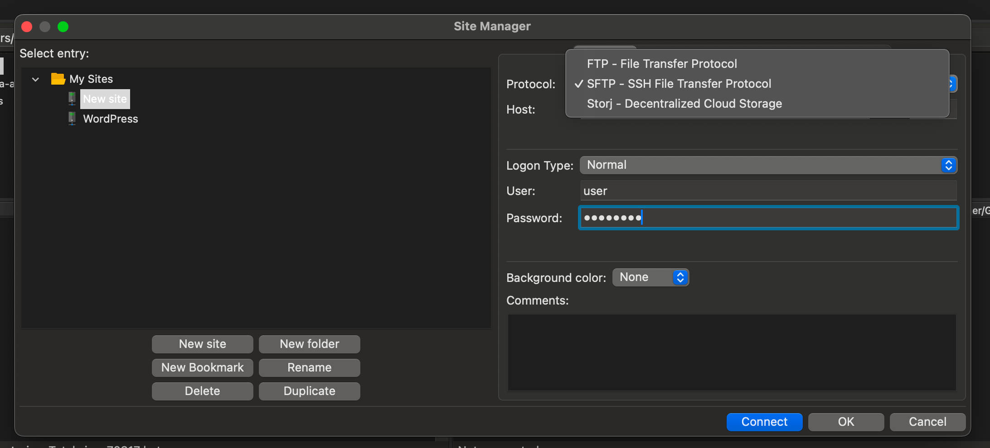This screenshot has height=448, width=990.
Task: Rename the selected site
Action: (x=309, y=367)
